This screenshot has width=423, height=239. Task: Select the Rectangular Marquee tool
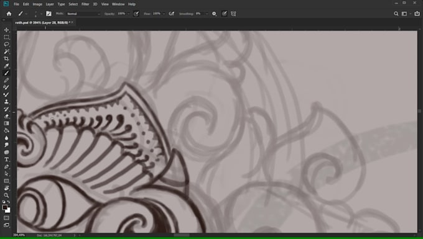pos(6,37)
